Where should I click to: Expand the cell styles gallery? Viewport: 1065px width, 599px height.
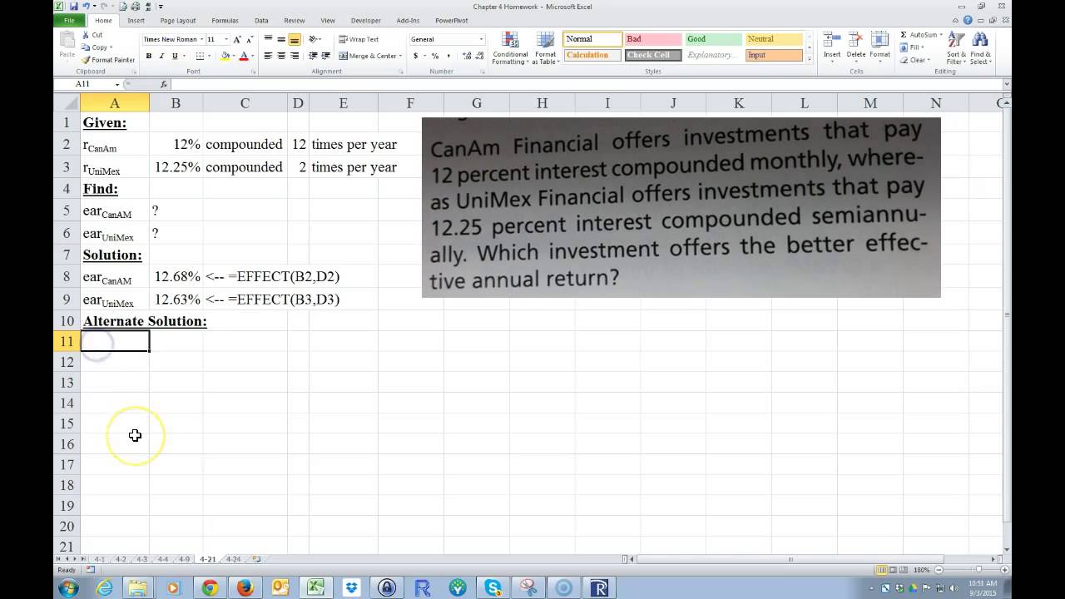[x=810, y=60]
